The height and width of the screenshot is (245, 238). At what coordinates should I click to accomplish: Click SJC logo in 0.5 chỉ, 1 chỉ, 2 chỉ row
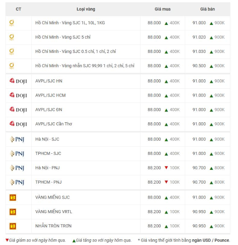(12, 51)
